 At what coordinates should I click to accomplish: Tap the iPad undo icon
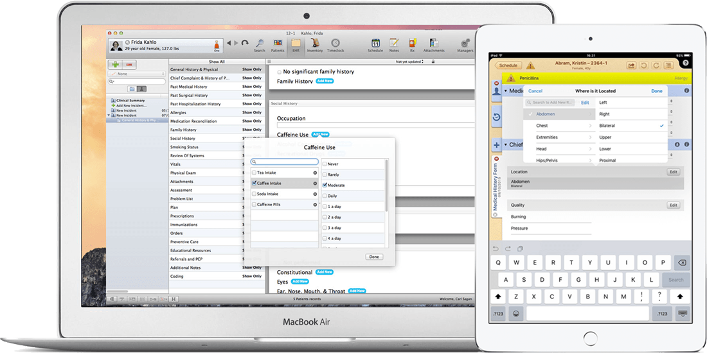(644, 65)
